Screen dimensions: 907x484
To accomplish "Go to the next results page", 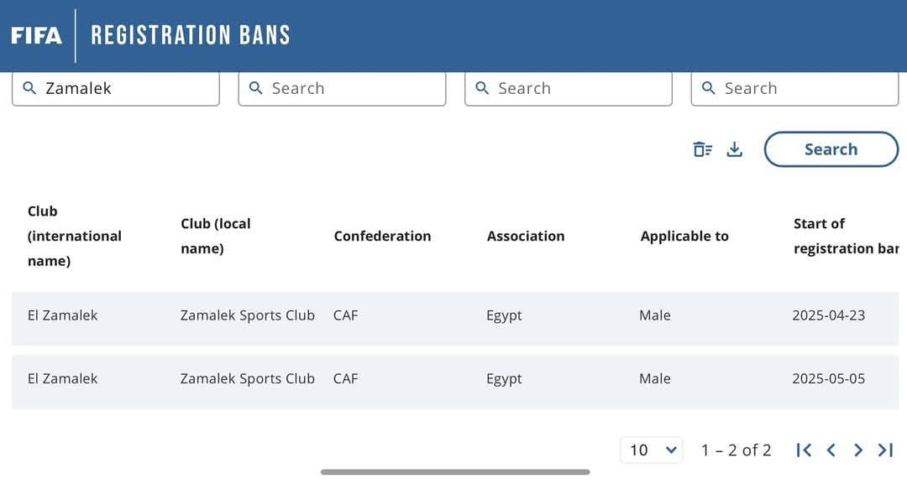I will pos(858,450).
